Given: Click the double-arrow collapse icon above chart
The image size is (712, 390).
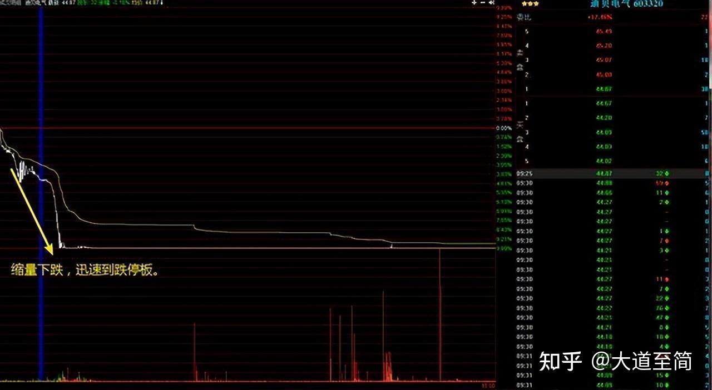Looking at the screenshot, I should point(492,3).
